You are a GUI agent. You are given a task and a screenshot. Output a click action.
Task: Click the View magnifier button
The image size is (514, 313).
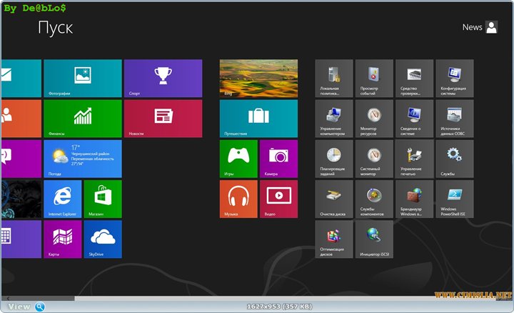[40, 307]
